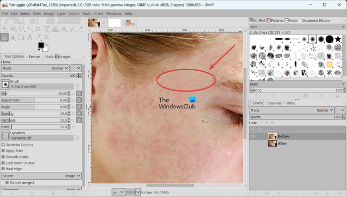Select the Warp Transform tool
This screenshot has width=347, height=197.
55,29
